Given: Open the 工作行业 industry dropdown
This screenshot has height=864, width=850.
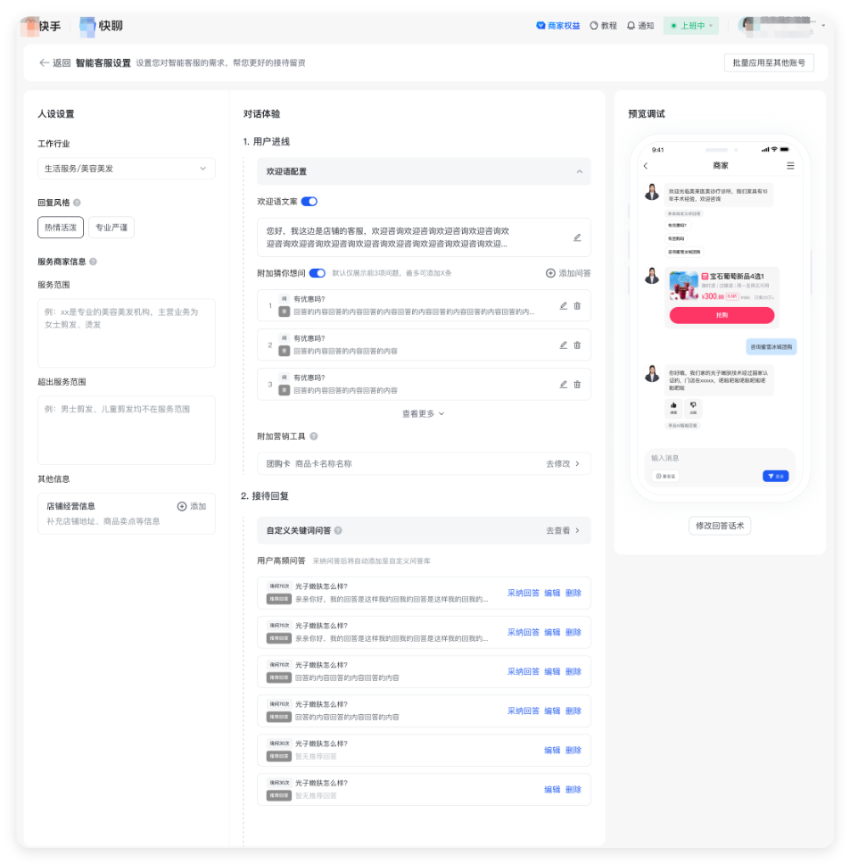Looking at the screenshot, I should tap(126, 168).
